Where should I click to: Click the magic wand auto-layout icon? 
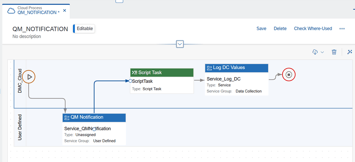click(x=350, y=52)
